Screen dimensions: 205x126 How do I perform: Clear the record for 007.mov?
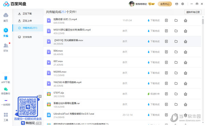coord(186,62)
